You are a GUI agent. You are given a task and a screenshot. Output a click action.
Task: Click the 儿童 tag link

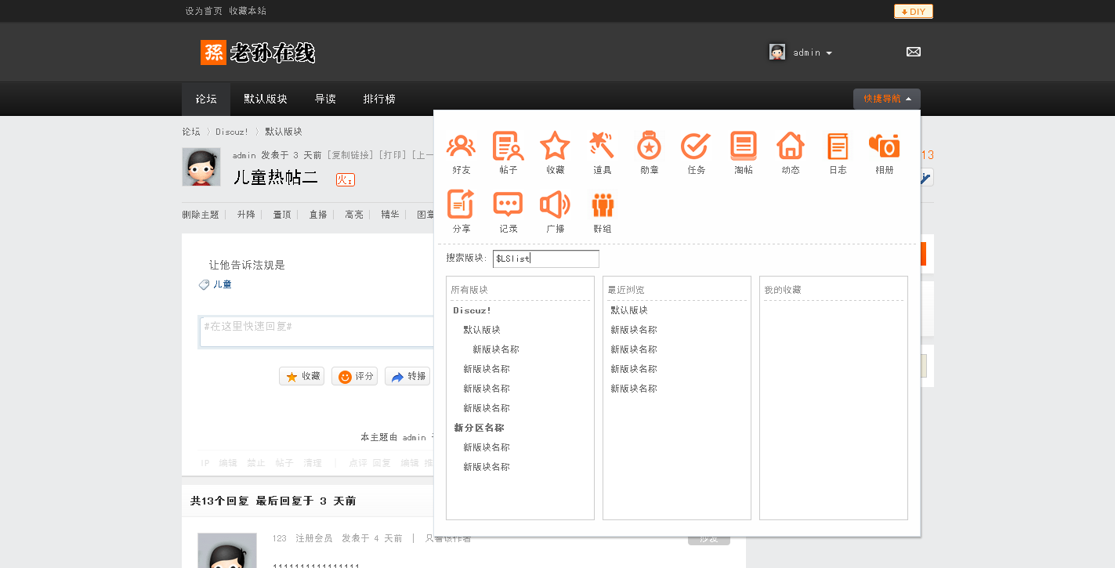click(x=223, y=284)
